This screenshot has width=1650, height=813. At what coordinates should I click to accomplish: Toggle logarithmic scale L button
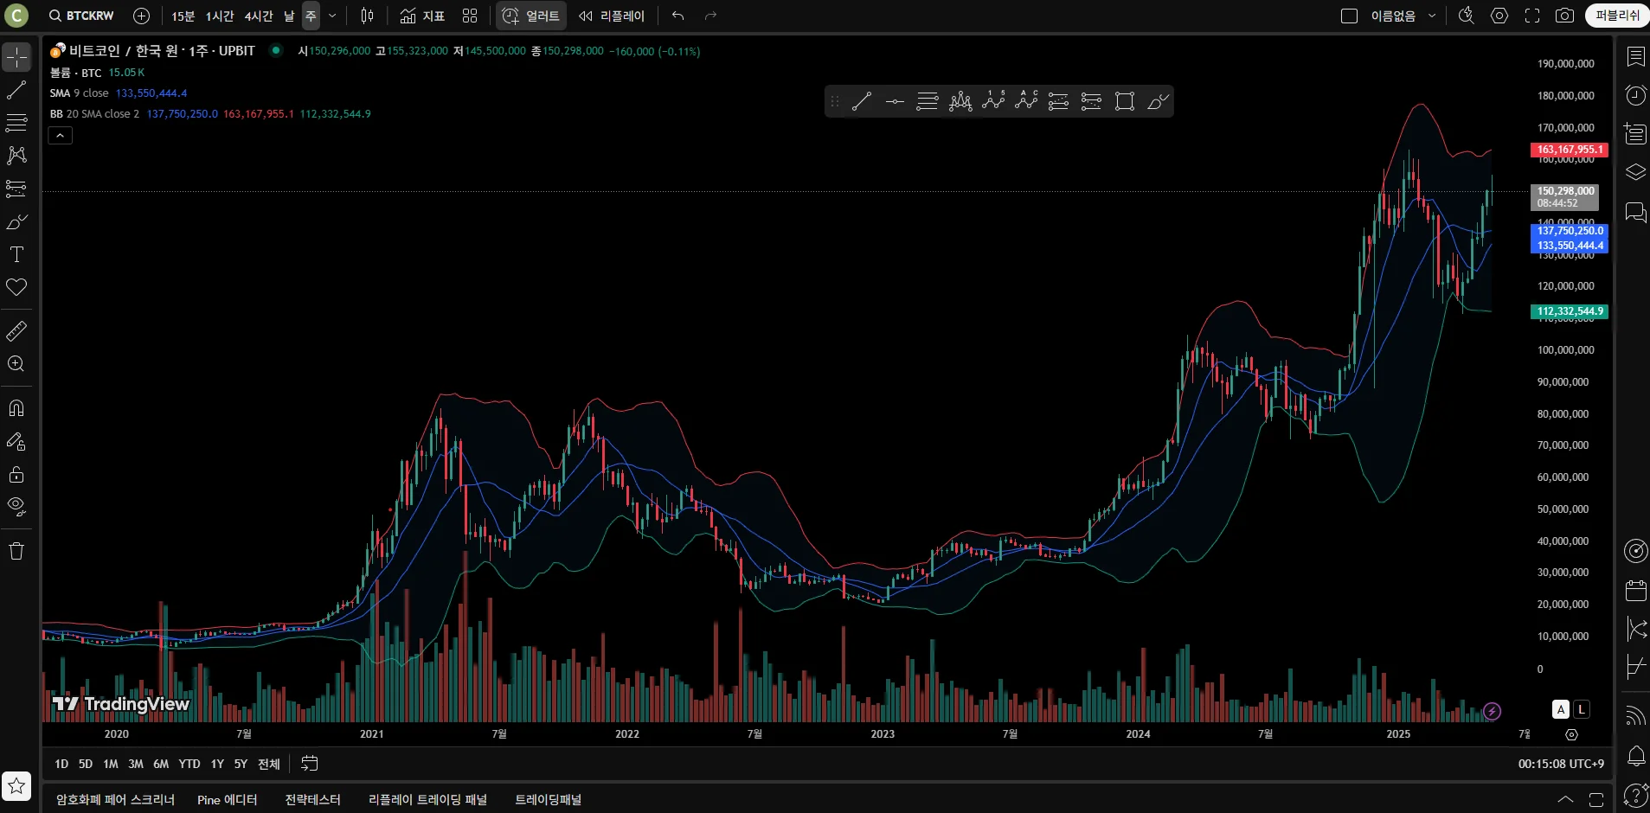(1581, 709)
